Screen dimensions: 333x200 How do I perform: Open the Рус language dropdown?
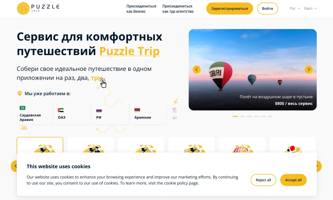pos(295,8)
